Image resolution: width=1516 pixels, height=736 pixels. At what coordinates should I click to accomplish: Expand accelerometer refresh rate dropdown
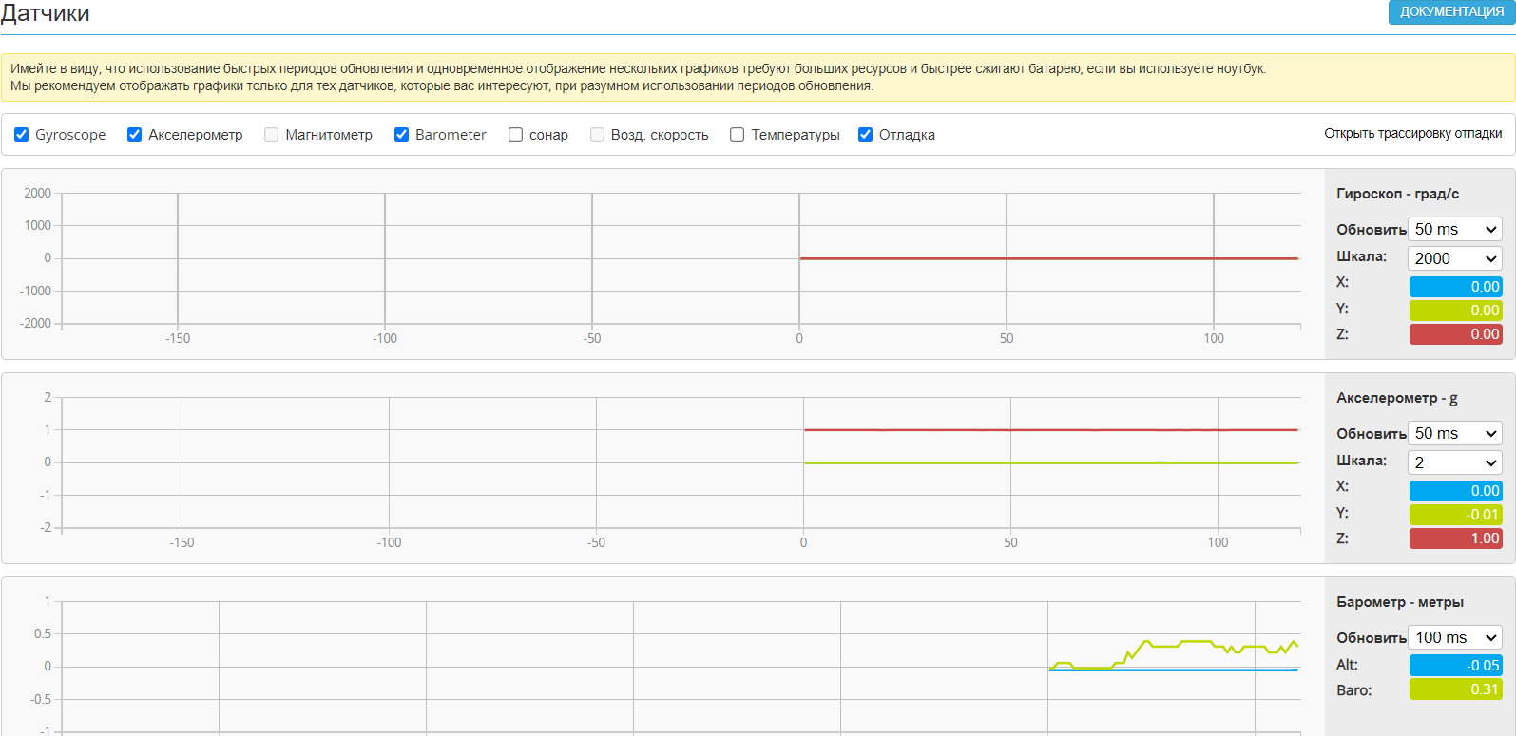(x=1454, y=434)
